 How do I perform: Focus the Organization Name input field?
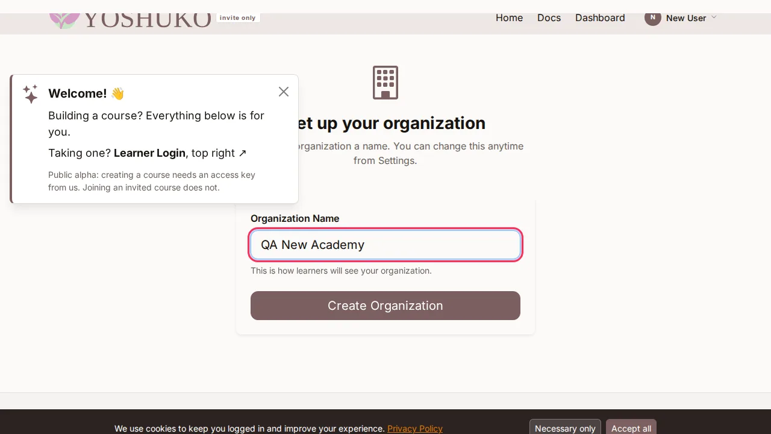point(385,245)
